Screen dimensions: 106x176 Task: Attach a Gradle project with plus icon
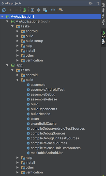10,10
